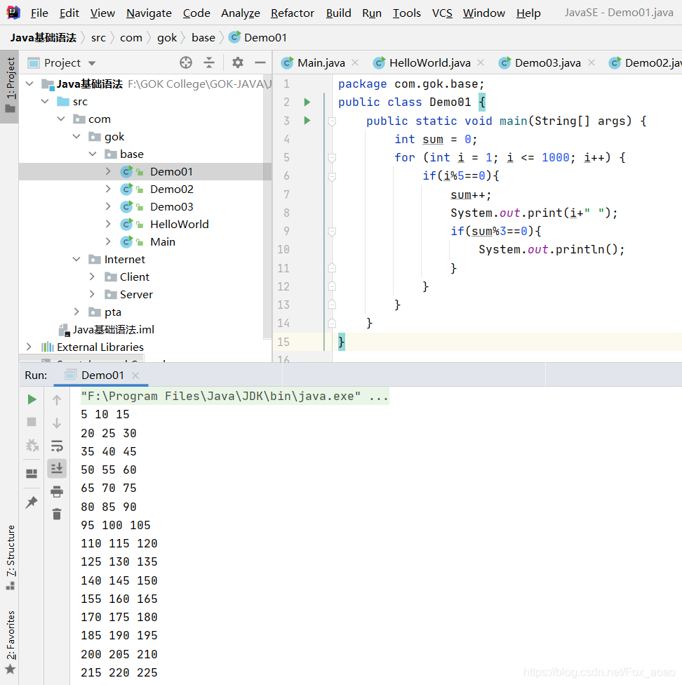Click the Collapse All icon in Project panel
This screenshot has height=685, width=682.
(x=209, y=63)
